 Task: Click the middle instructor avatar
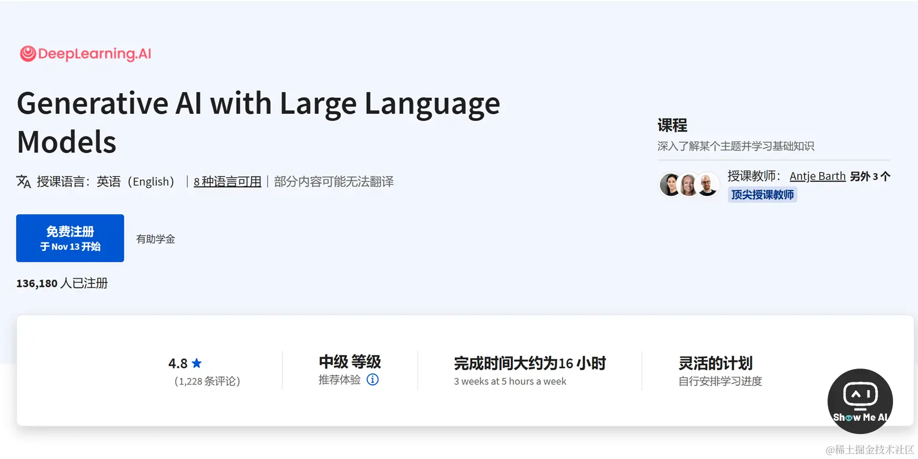click(x=689, y=185)
